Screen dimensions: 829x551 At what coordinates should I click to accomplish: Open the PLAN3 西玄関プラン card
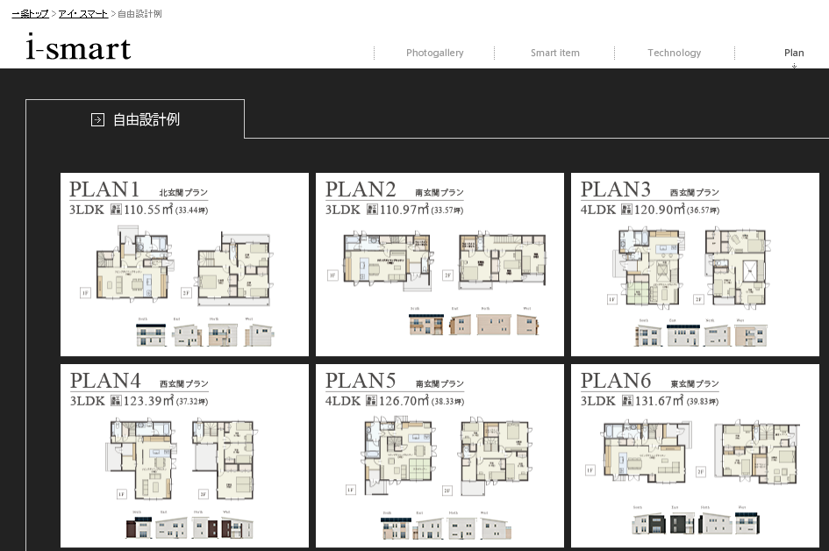coord(696,264)
